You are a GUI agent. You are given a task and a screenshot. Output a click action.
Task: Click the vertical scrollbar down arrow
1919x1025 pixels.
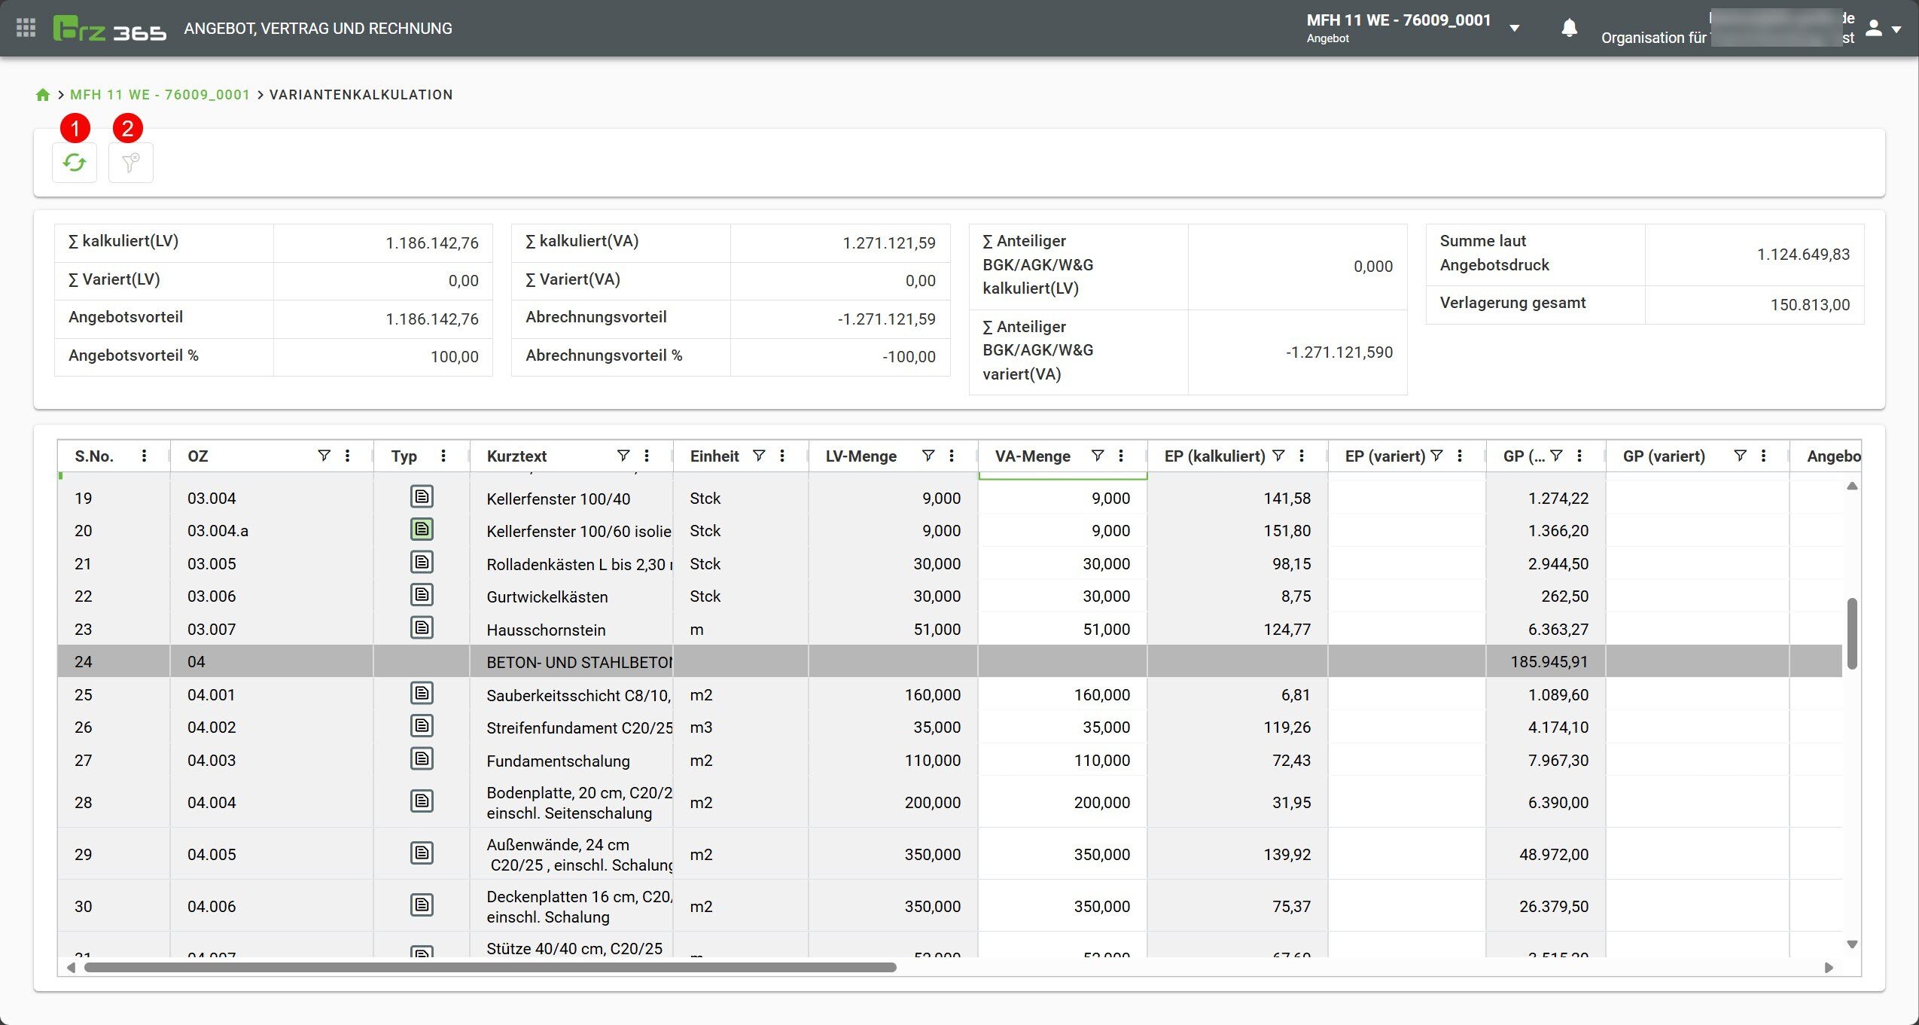click(1852, 944)
